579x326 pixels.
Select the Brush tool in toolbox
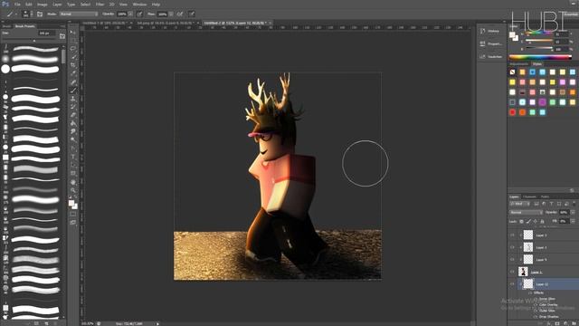tap(73, 91)
